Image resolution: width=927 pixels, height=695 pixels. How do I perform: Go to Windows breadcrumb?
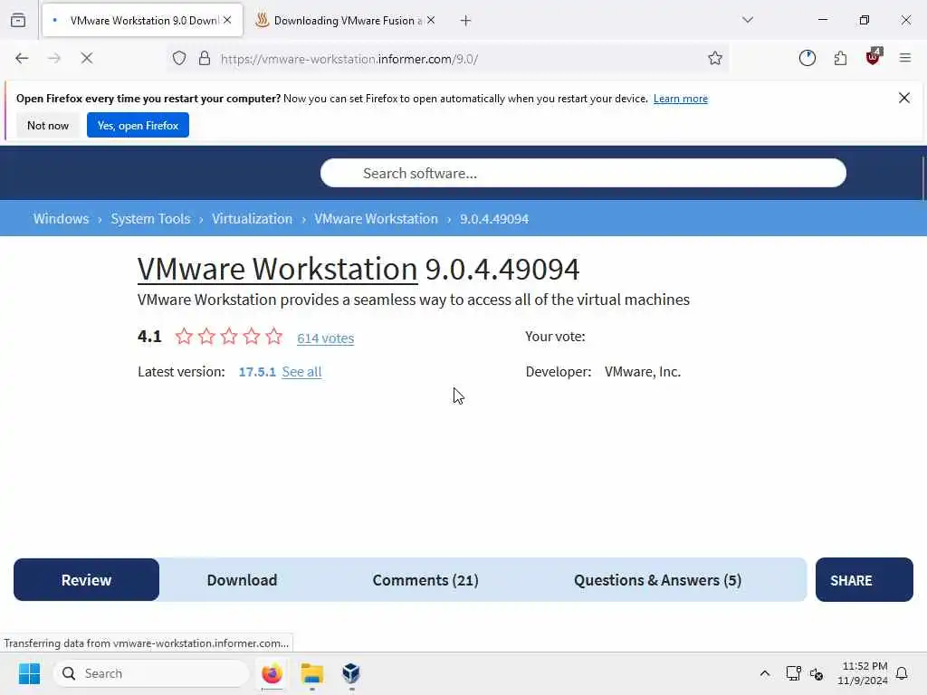click(x=61, y=219)
